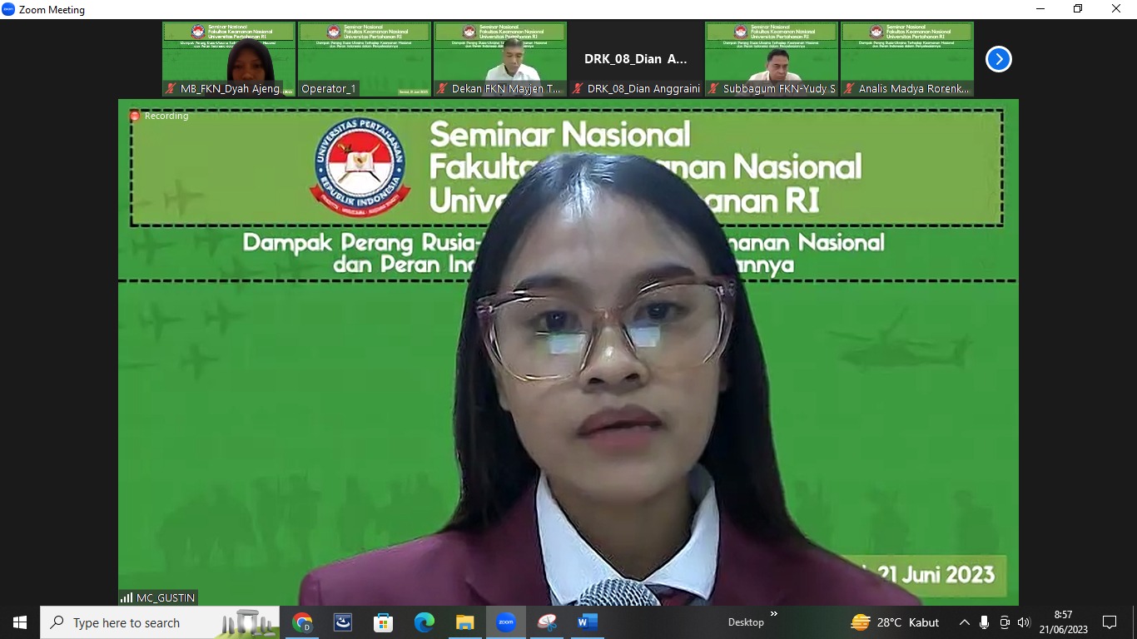Click the MC_GUSTIN speaker name label
Screen dimensions: 1137x639
pos(166,597)
